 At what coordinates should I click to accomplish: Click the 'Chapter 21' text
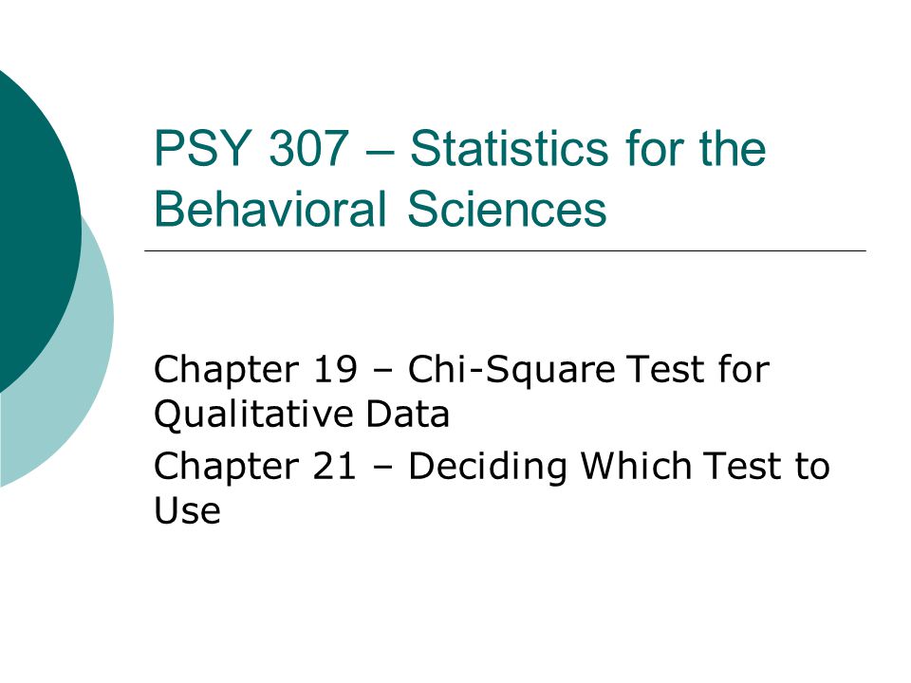pos(255,467)
